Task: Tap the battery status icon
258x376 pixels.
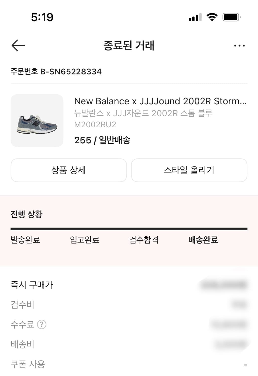Action: [231, 17]
